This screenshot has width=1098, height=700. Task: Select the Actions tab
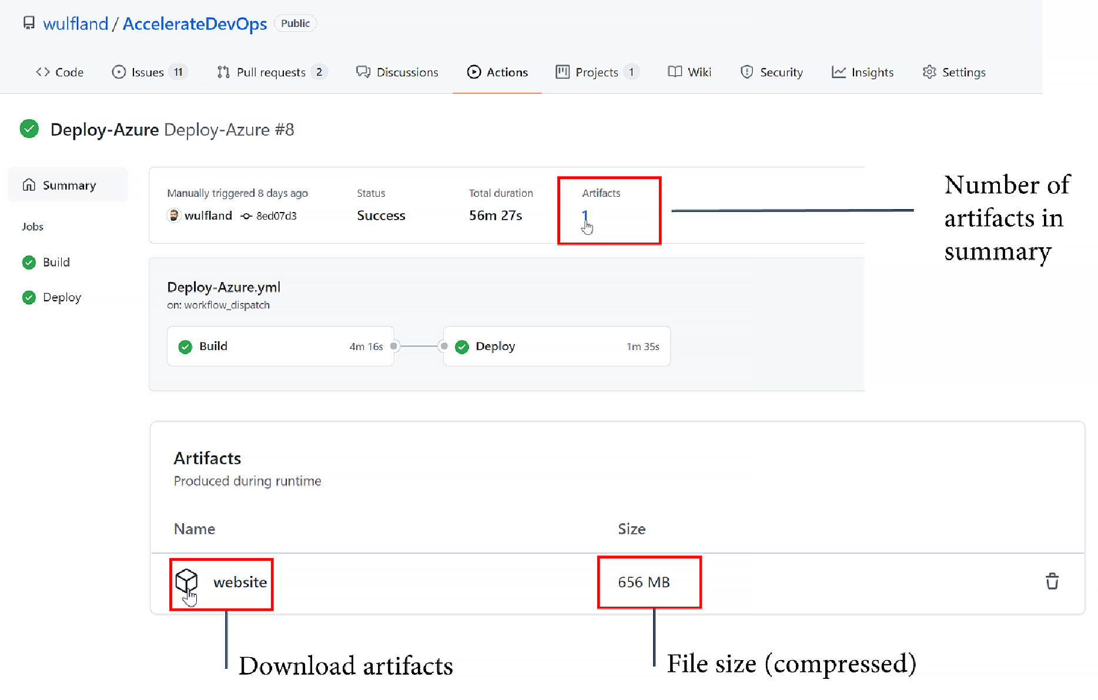coord(497,72)
